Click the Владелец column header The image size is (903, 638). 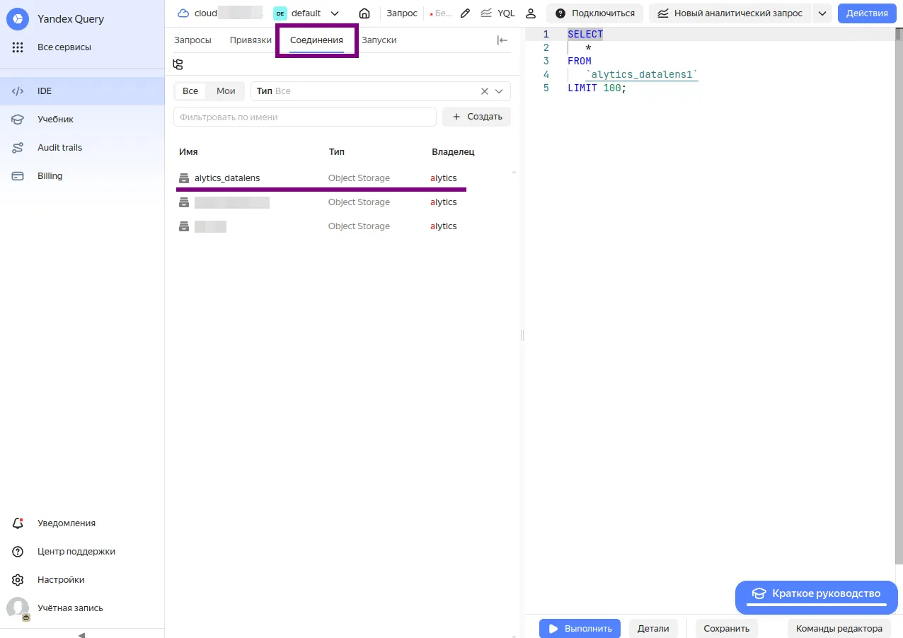pyautogui.click(x=453, y=152)
